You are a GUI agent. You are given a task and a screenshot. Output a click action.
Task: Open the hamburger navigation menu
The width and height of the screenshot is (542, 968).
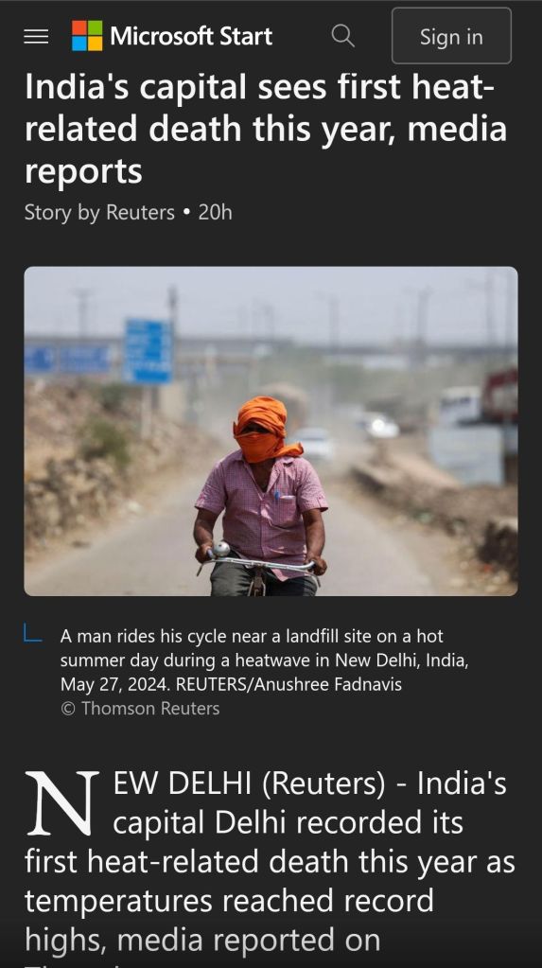36,36
